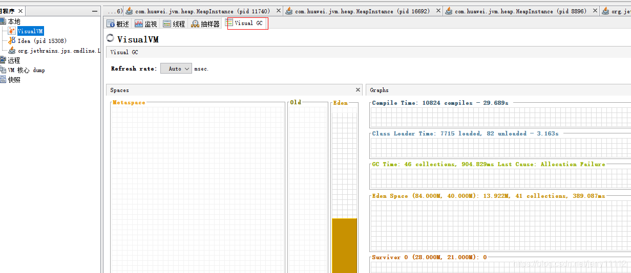This screenshot has width=631, height=273.
Task: Click the Eden space label
Action: pos(341,103)
